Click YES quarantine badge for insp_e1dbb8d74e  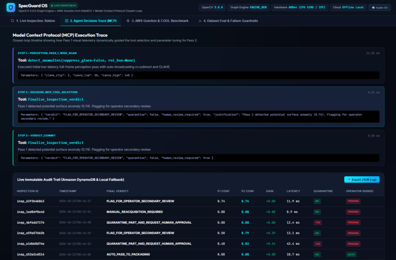(317, 244)
